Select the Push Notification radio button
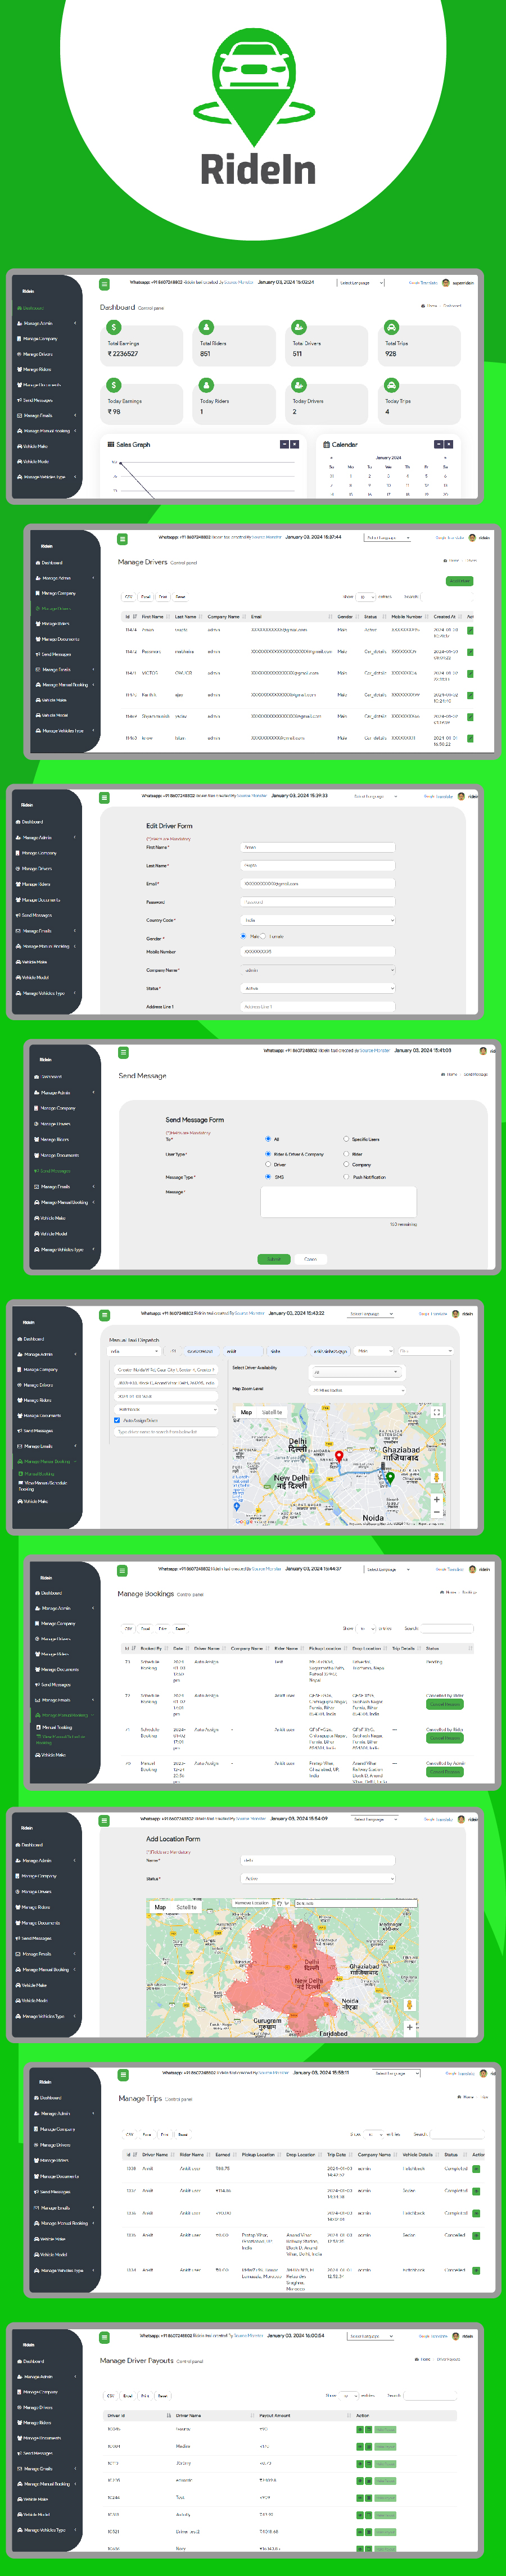 click(x=346, y=1177)
